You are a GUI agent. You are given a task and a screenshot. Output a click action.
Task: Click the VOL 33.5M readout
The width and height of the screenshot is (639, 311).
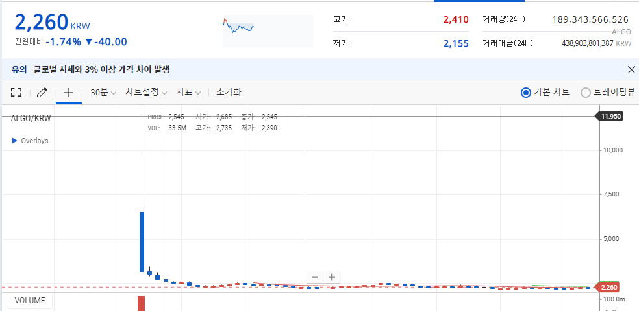[168, 128]
